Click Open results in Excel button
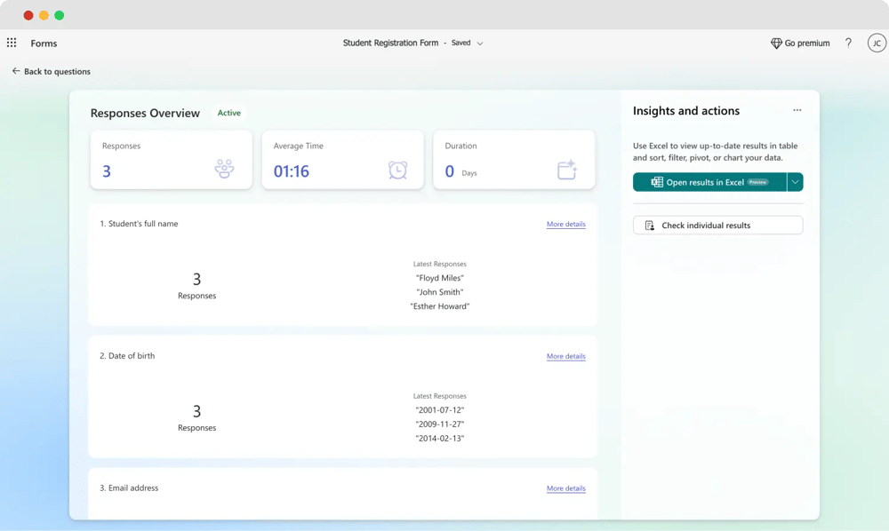This screenshot has width=889, height=531. tap(709, 182)
